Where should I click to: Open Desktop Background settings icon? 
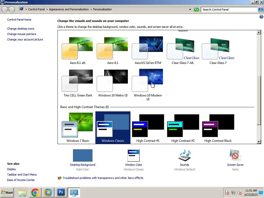(83, 155)
